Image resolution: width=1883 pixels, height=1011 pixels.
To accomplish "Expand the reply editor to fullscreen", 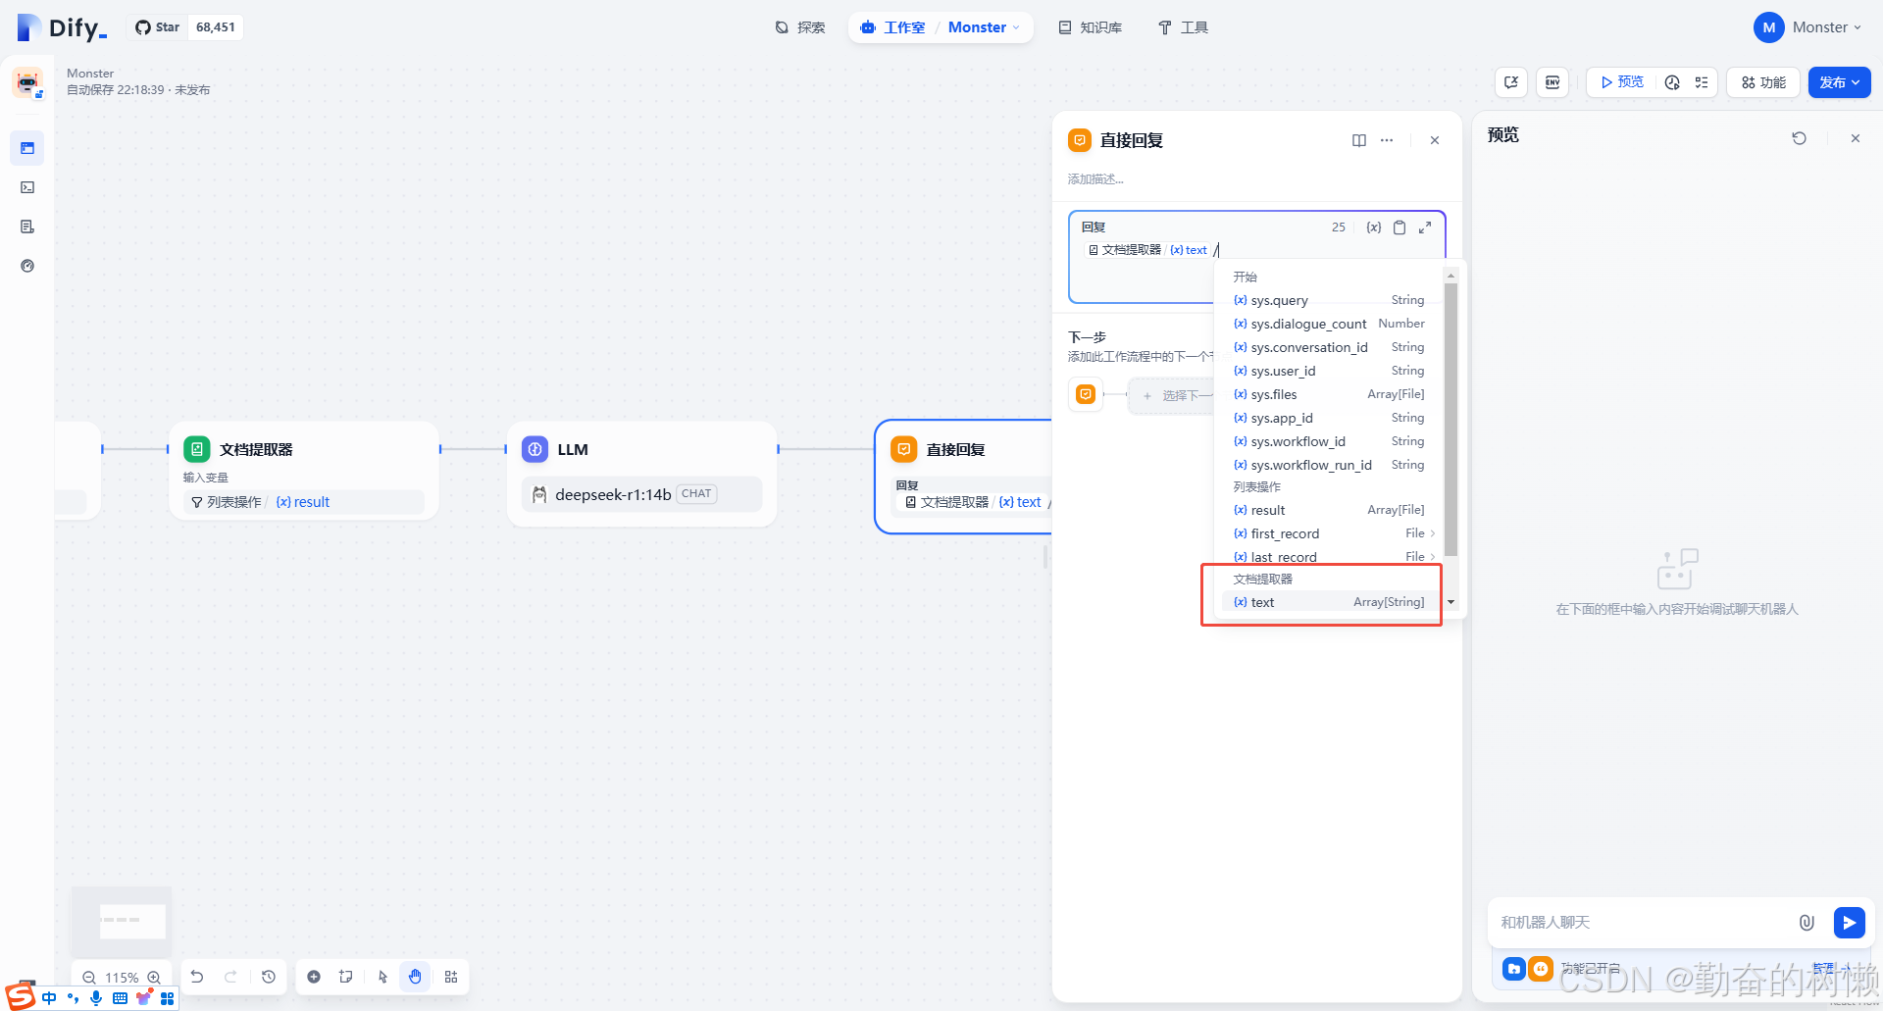I will coord(1425,227).
